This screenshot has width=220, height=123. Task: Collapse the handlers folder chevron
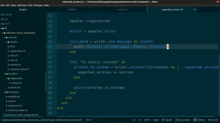pyautogui.click(x=4, y=74)
